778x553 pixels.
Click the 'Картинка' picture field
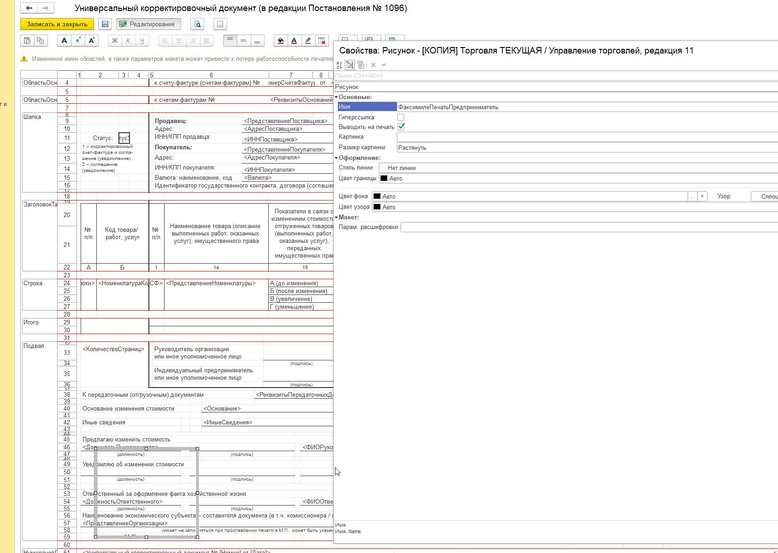(x=587, y=137)
